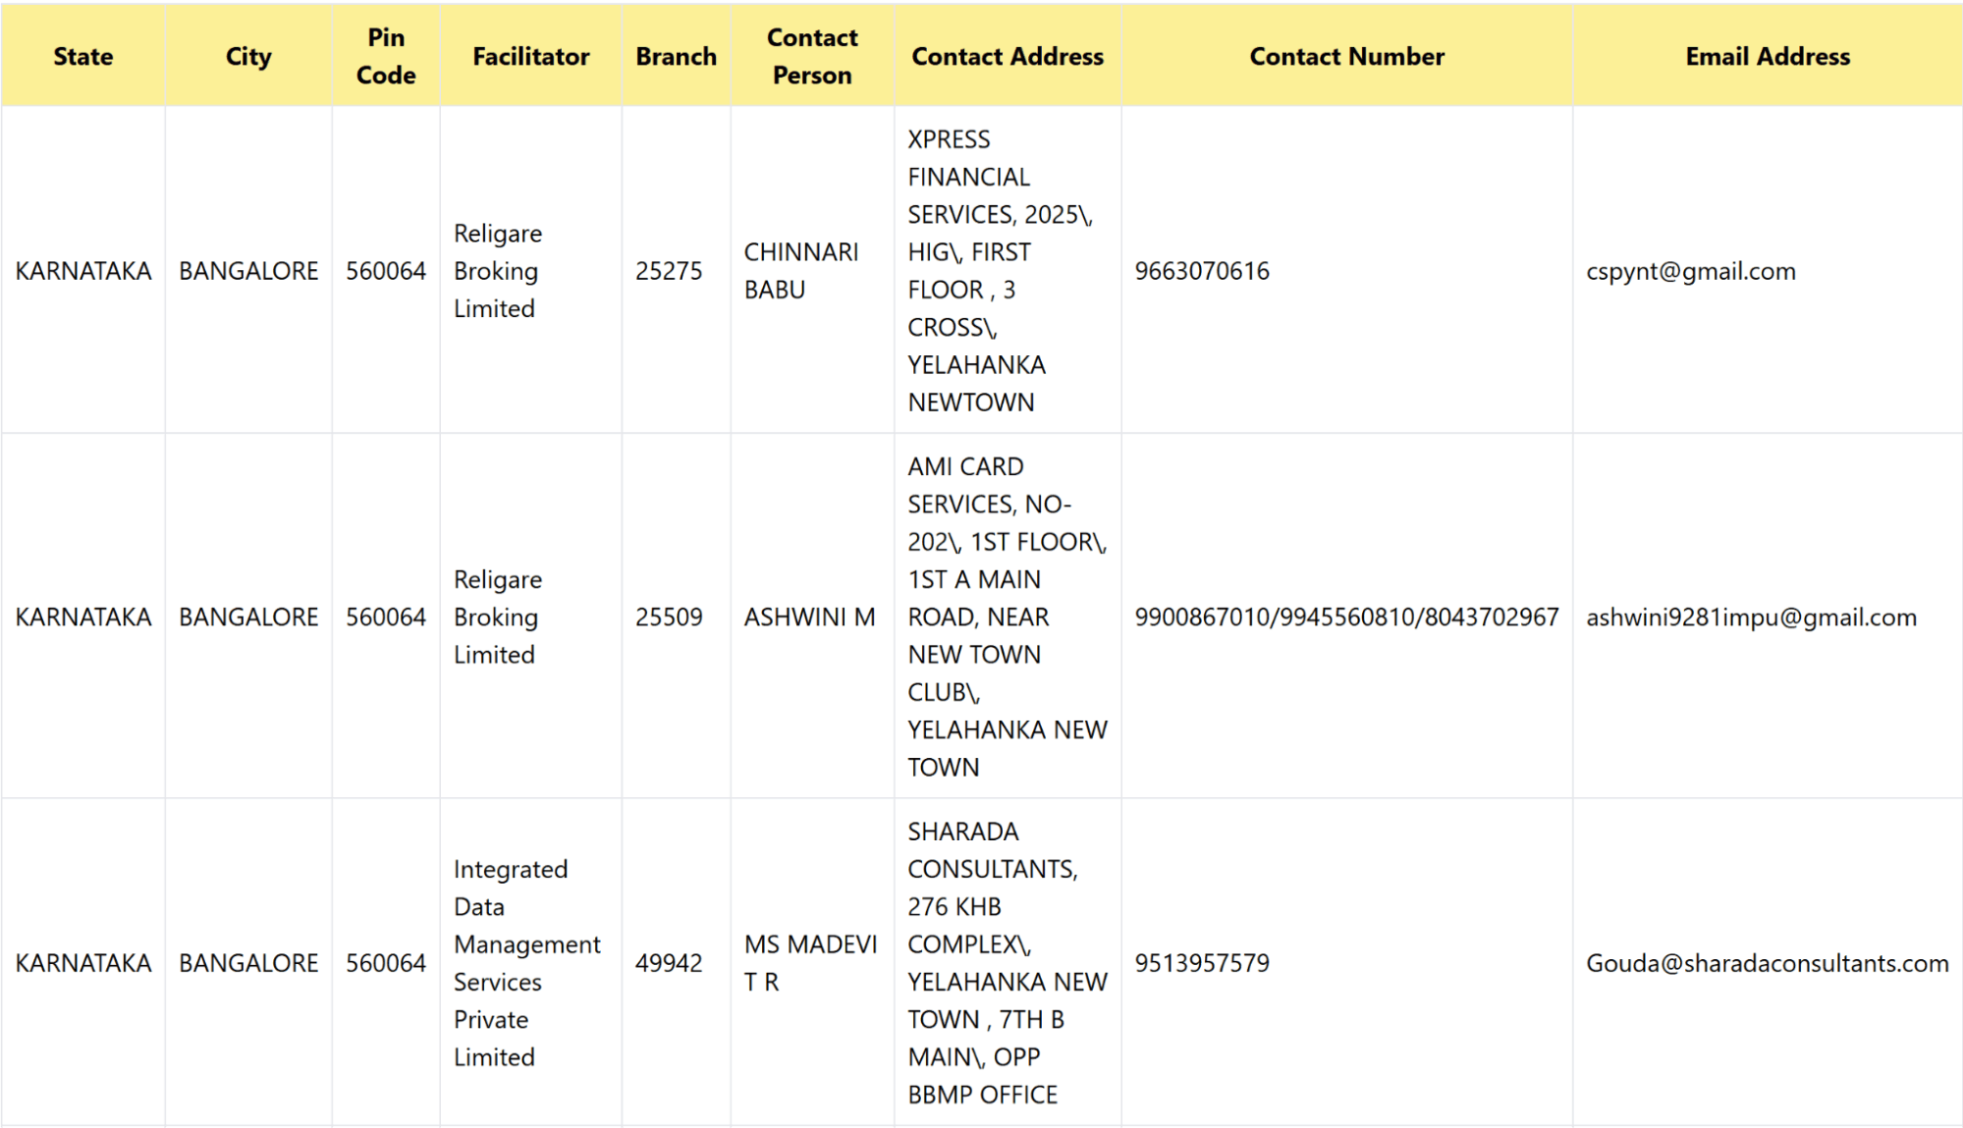
Task: Click the Branch column header
Action: [x=677, y=57]
